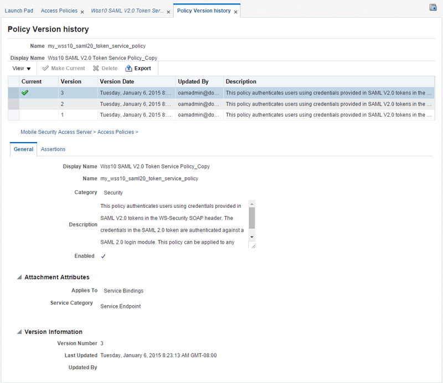Close the Wss10 SAML V2.0 Token Ser... tab
Screen dimensions: 443x383
168,12
